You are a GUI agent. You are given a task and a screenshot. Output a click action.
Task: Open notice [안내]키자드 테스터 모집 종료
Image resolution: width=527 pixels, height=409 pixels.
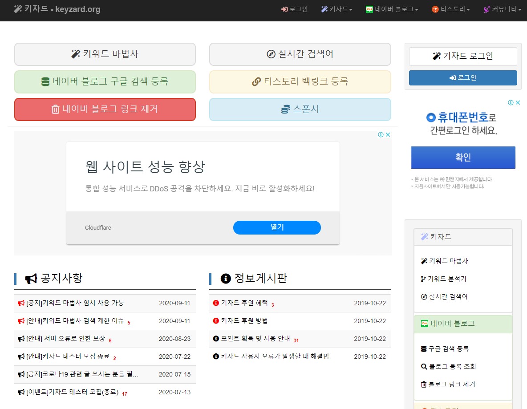[68, 356]
